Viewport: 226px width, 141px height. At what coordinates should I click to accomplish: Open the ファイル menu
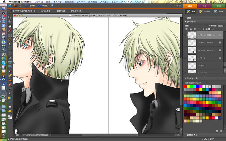[39, 2]
